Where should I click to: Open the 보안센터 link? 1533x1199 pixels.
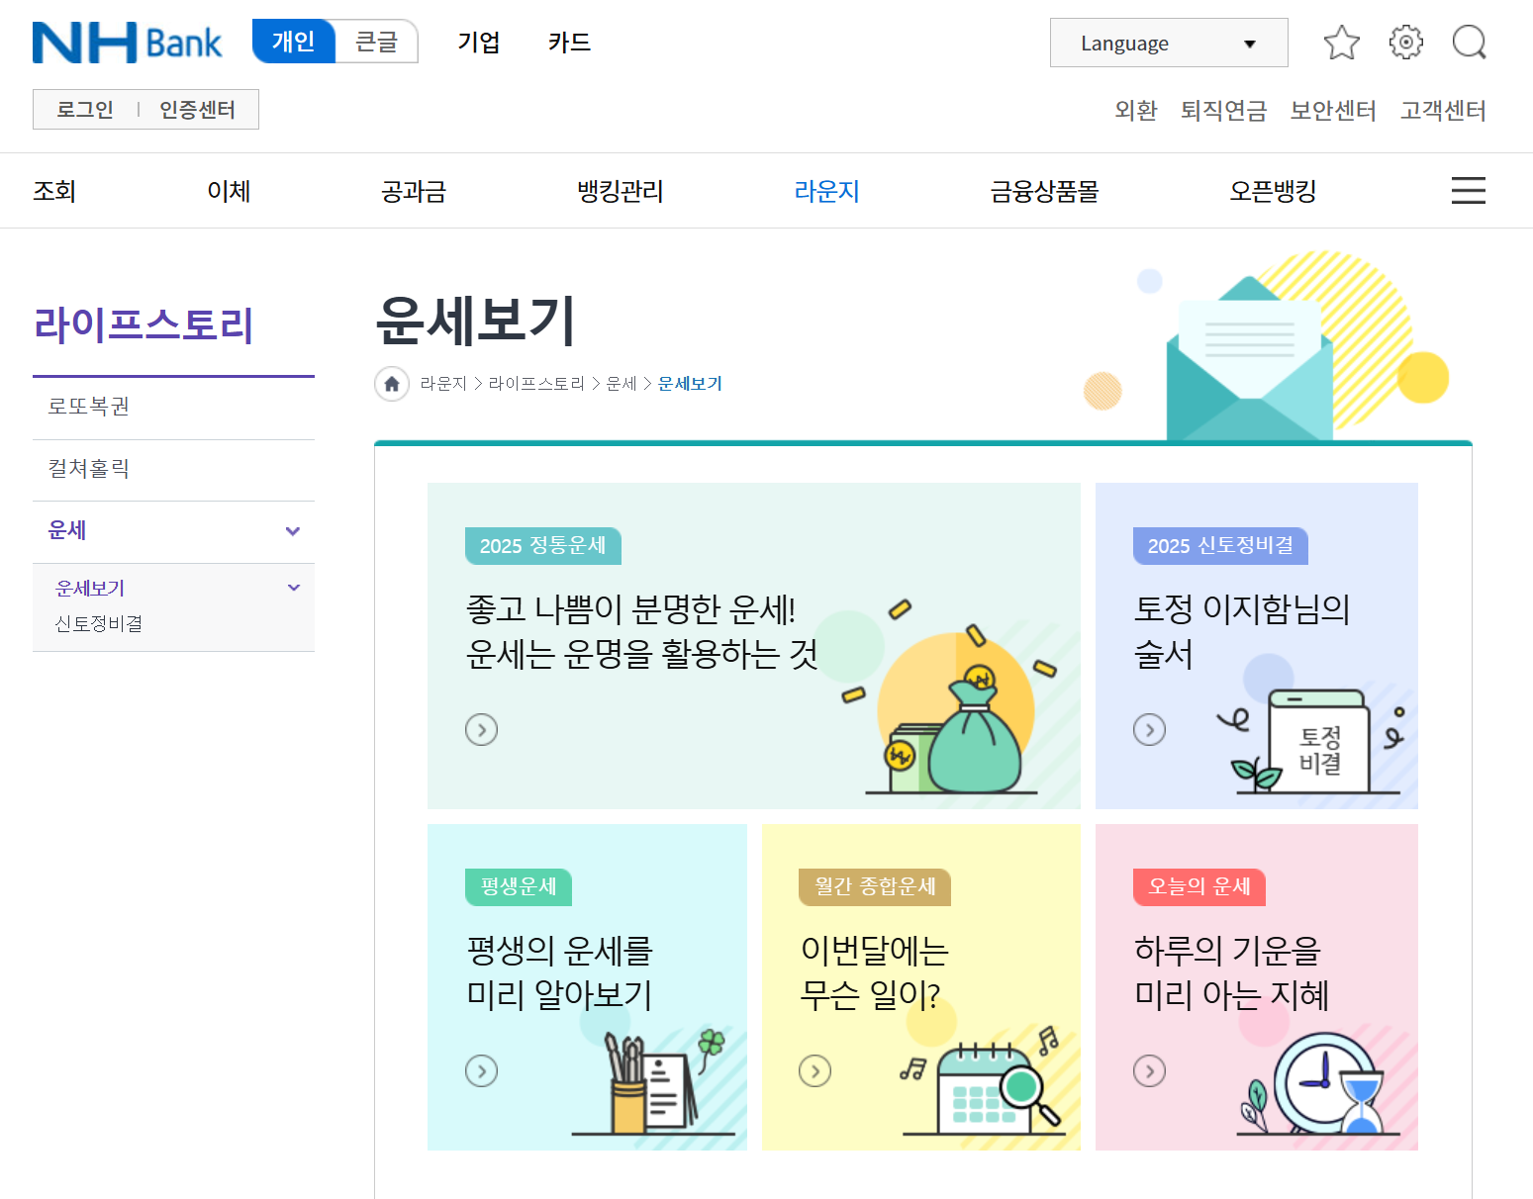[x=1334, y=111]
